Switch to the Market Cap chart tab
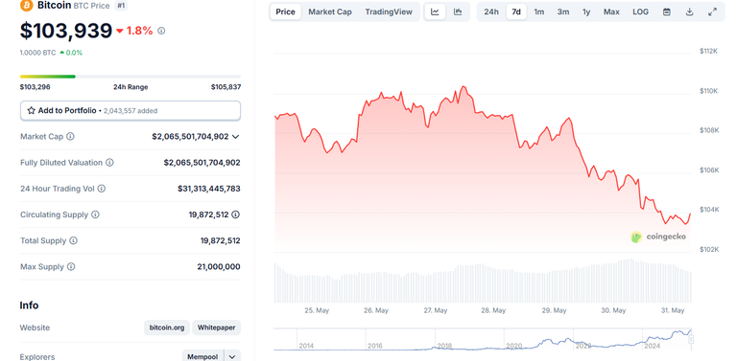The image size is (737, 361). click(x=330, y=12)
